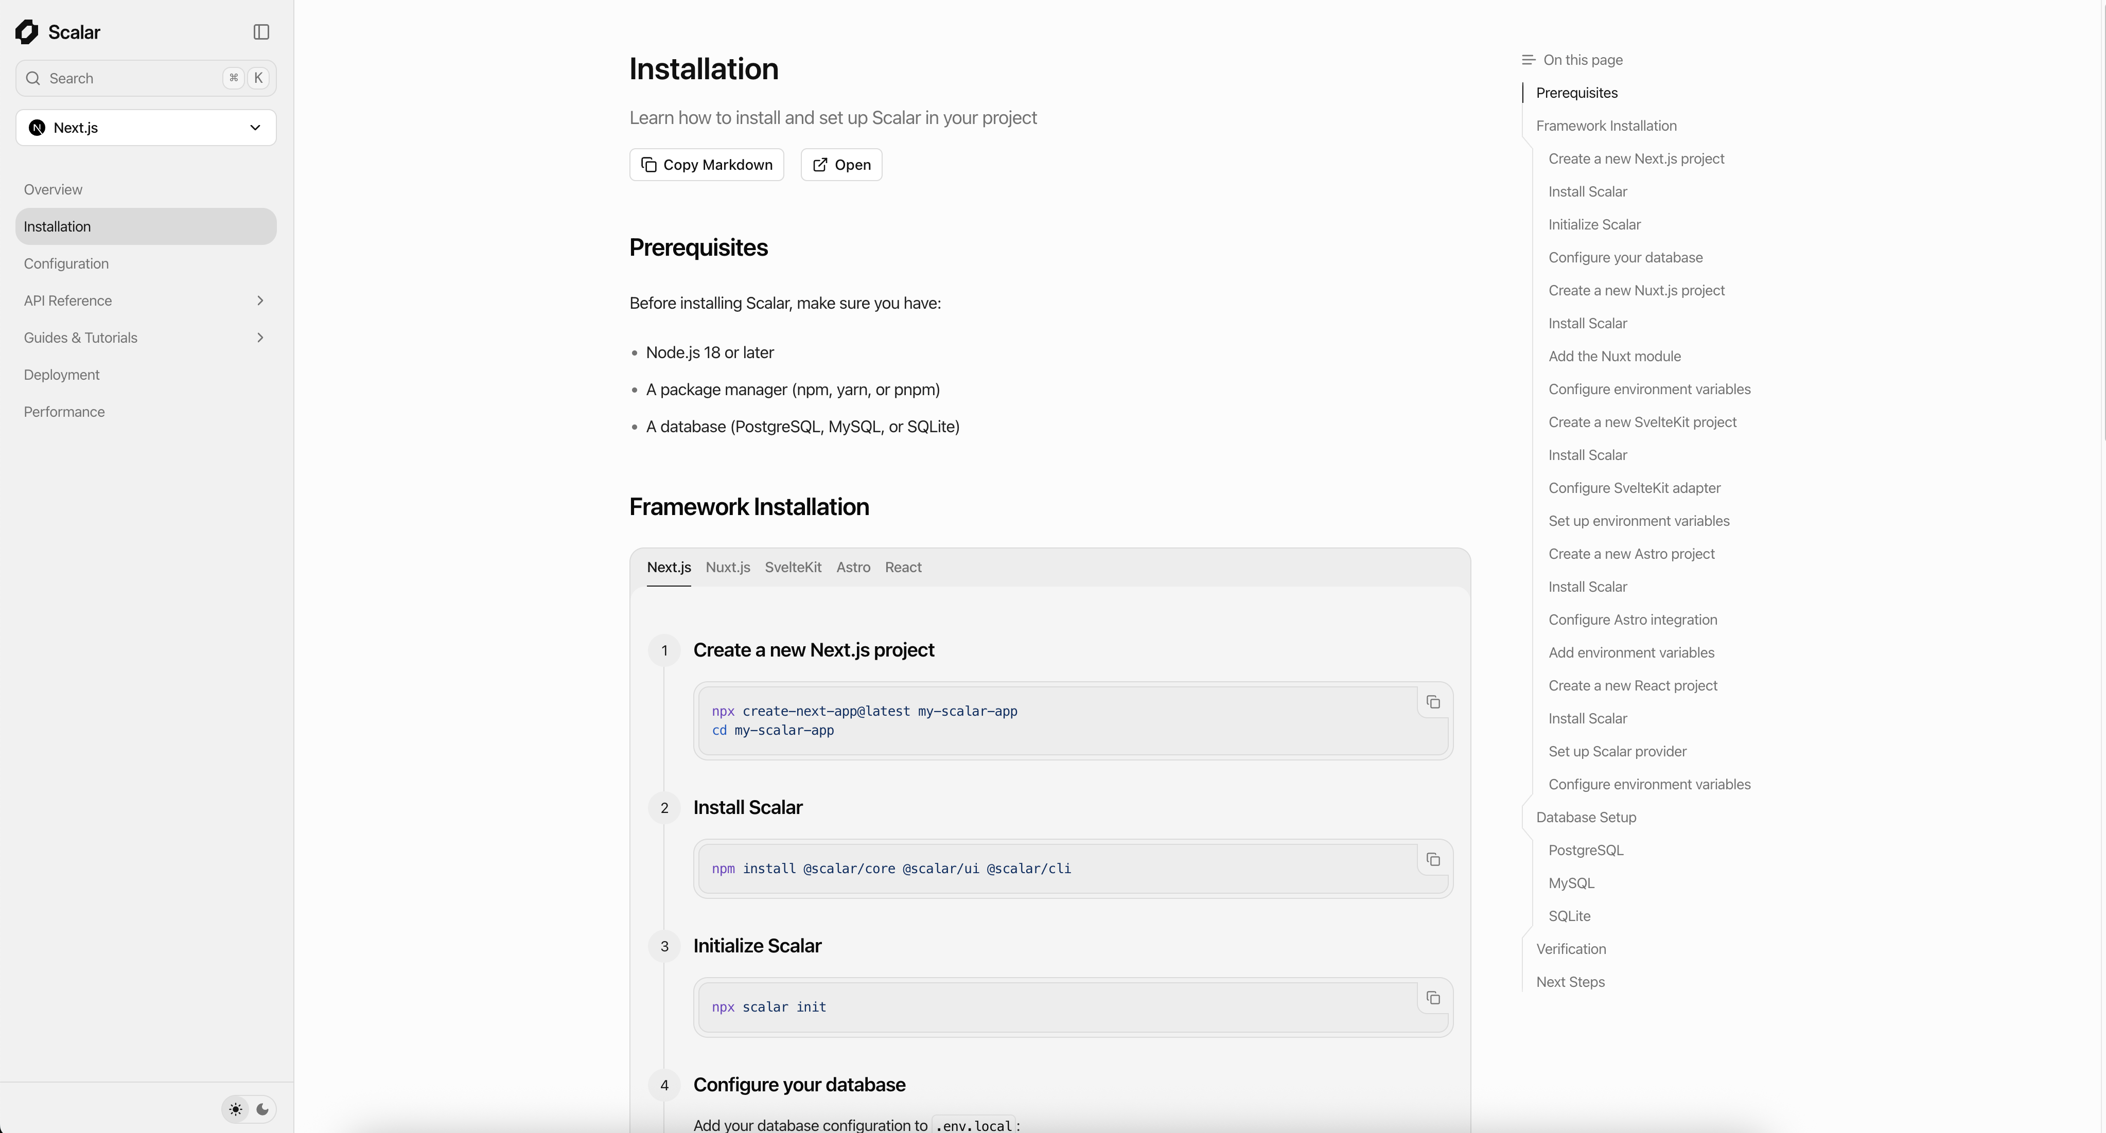Viewport: 2106px width, 1133px height.
Task: Click the Copy Markdown button
Action: pyautogui.click(x=706, y=165)
